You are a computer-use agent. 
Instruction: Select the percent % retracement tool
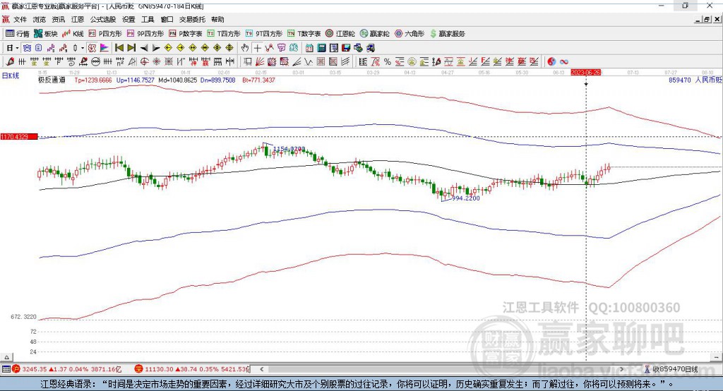click(388, 62)
